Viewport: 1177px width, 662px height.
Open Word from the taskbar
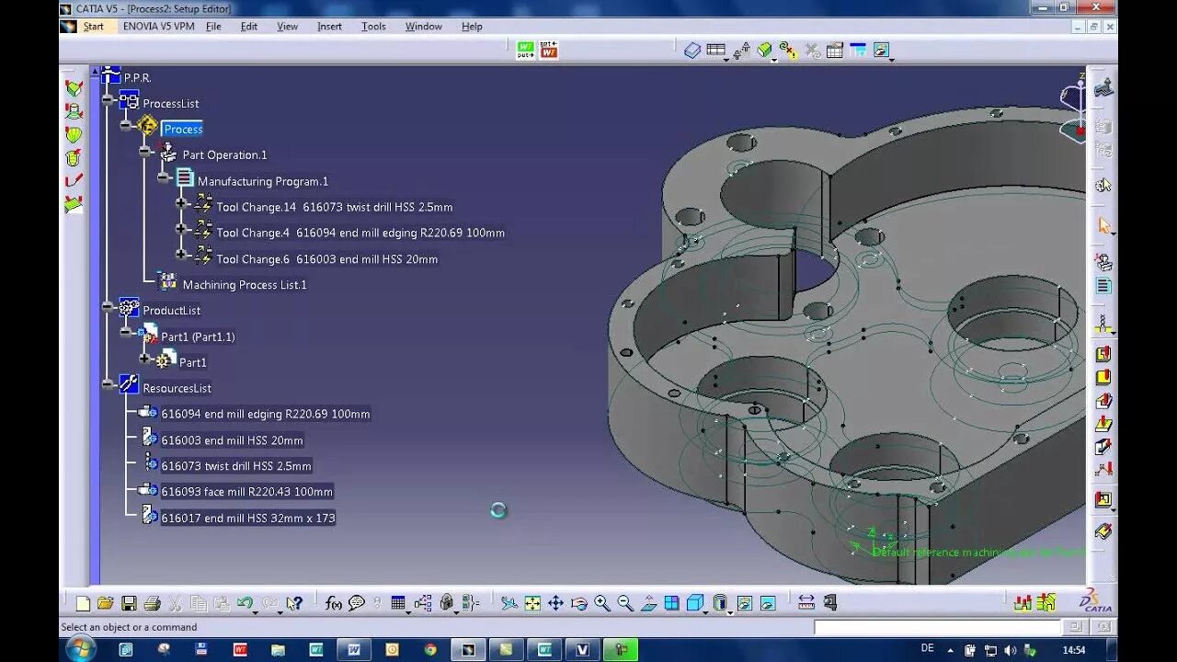pos(354,649)
